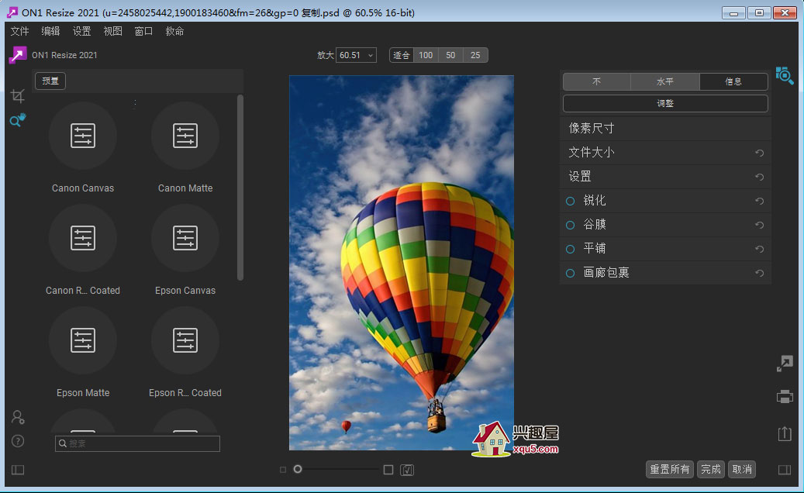Set zoom to 100 button

426,55
